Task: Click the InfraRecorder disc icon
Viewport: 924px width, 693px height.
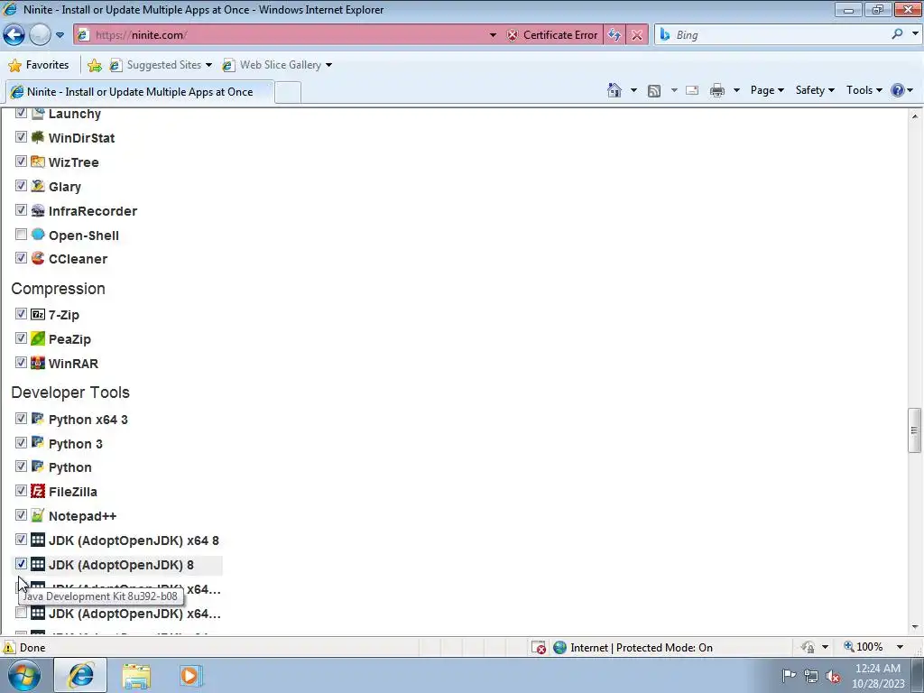Action: [x=38, y=210]
